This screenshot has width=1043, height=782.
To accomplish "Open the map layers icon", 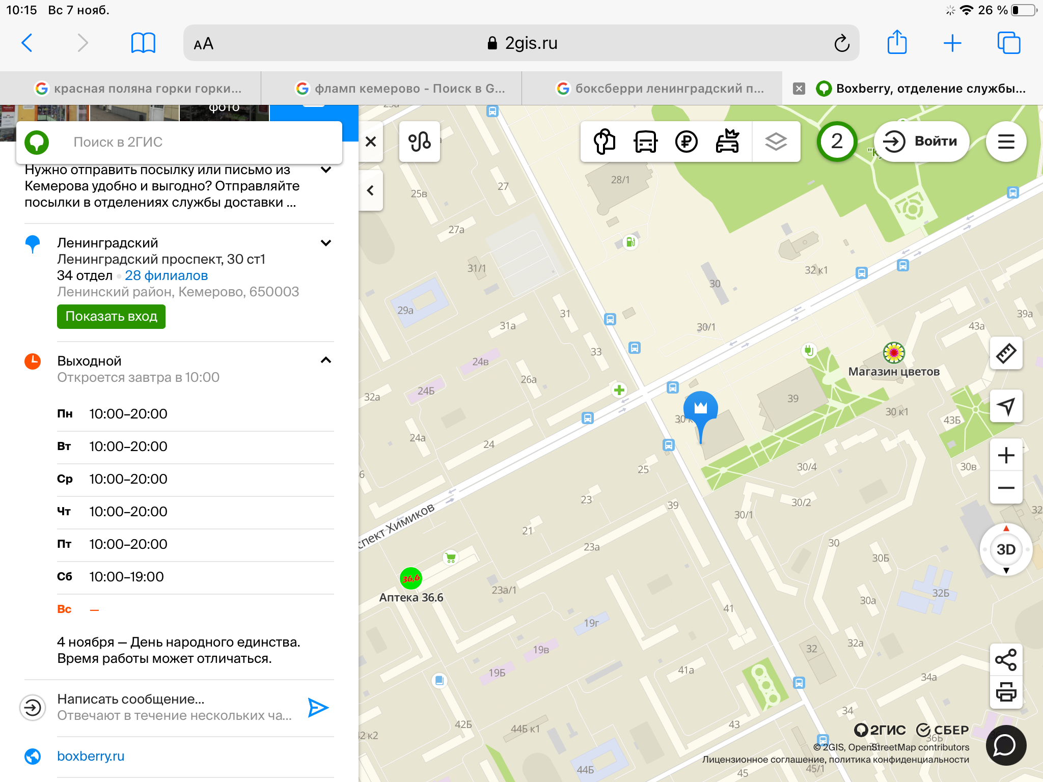I will click(x=776, y=142).
